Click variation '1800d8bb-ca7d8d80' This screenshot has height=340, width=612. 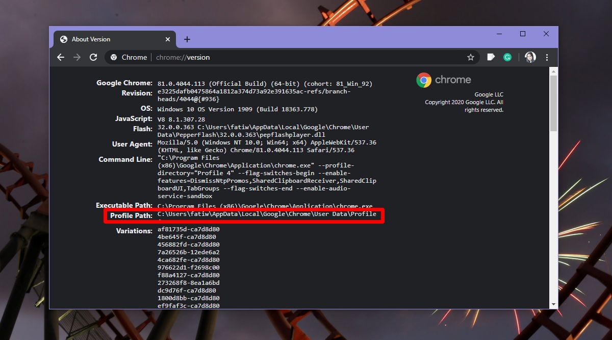[x=189, y=298]
